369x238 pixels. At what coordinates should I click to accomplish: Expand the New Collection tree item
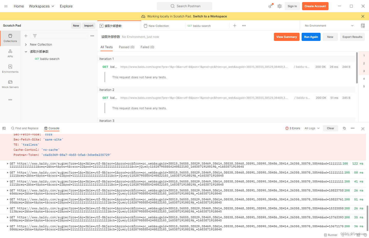pos(26,45)
